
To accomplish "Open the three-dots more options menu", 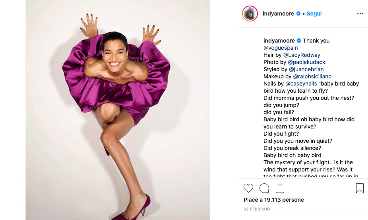I will 360,14.
